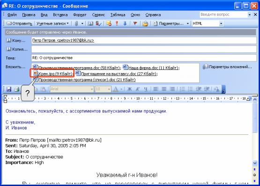The height and width of the screenshot is (186, 260).
Task: Select attachment Наша фирма.doc
Action: click(x=151, y=68)
